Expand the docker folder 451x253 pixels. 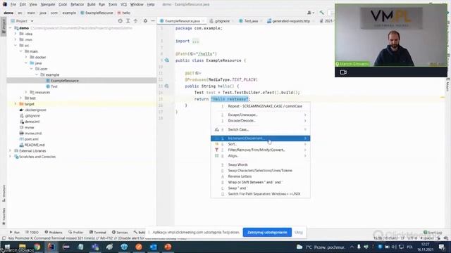point(26,57)
